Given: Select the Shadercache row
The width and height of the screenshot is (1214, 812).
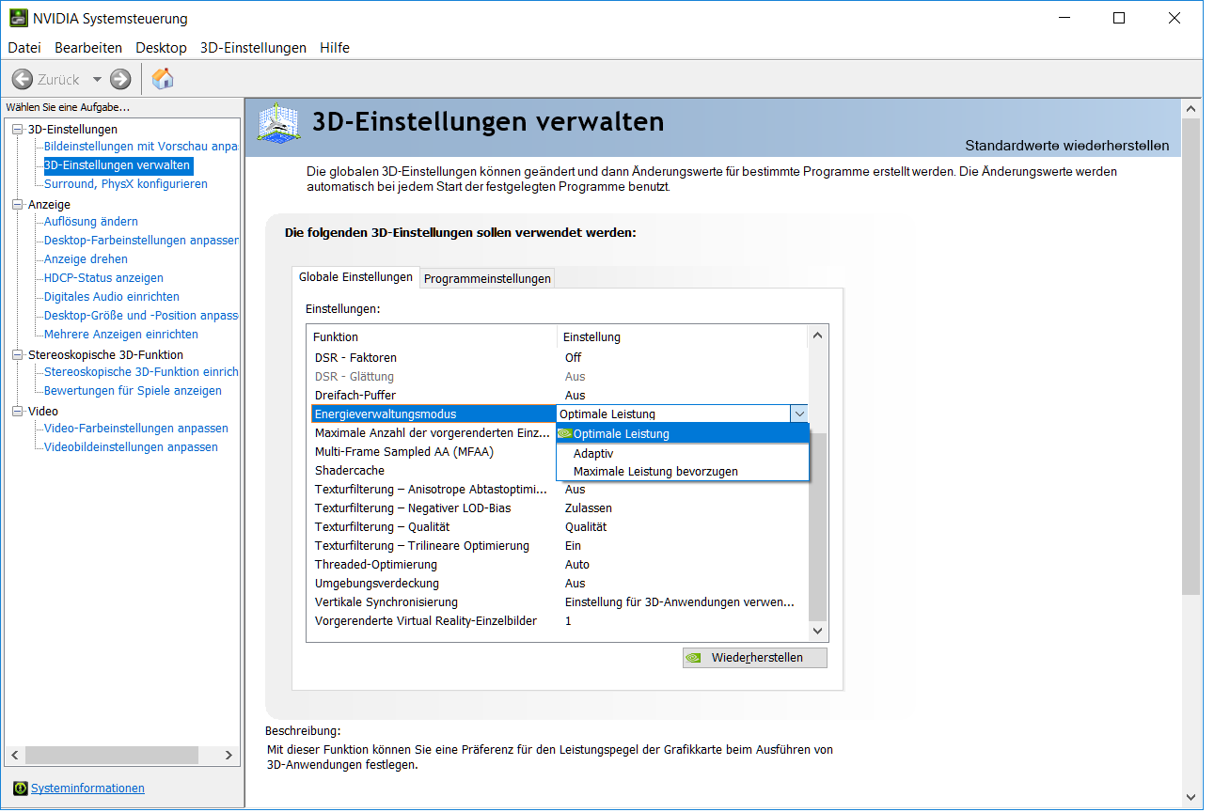Looking at the screenshot, I should [x=434, y=470].
